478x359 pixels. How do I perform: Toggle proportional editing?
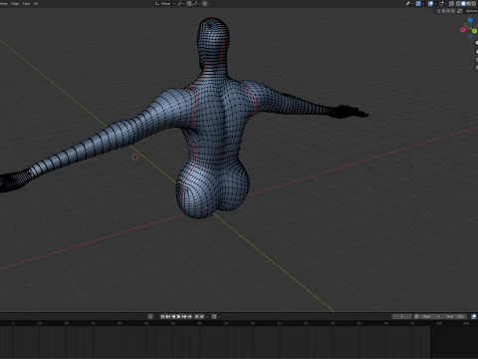(x=205, y=4)
